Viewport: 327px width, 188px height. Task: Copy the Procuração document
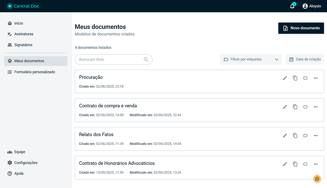(295, 78)
